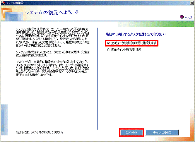Click the キャンセル(C) button
195x142 pixels.
[x=162, y=132]
